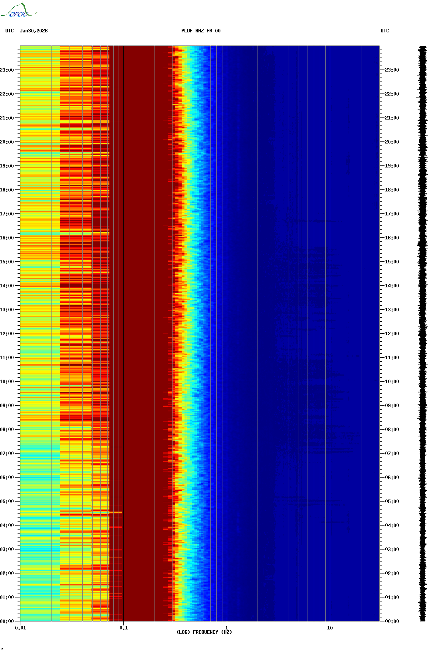Click the 21:00 marker on the right time axis
The width and height of the screenshot is (440, 653).
tap(392, 118)
